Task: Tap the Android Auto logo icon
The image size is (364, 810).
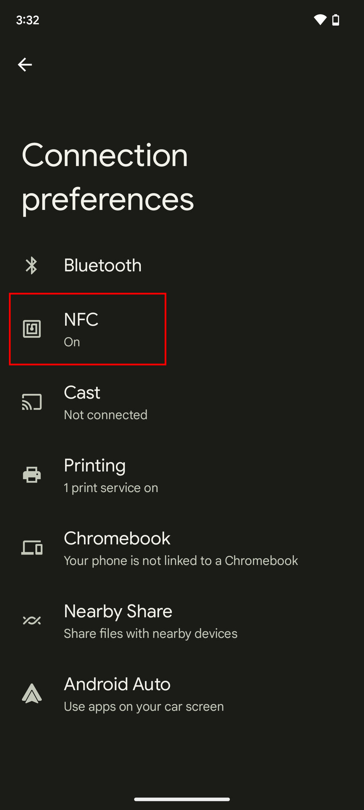Action: (x=32, y=694)
